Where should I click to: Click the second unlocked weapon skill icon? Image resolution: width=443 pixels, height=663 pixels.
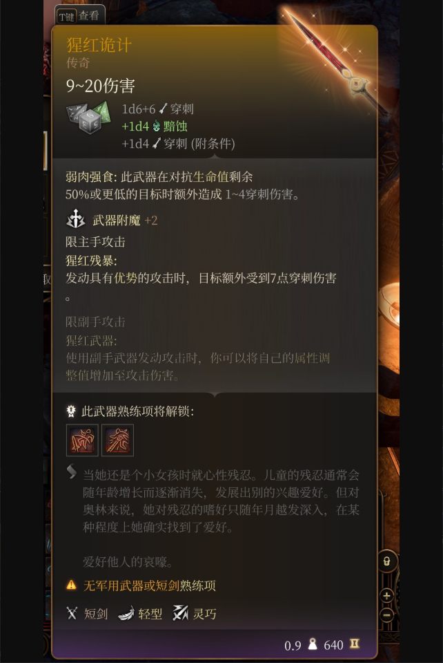pyautogui.click(x=118, y=440)
